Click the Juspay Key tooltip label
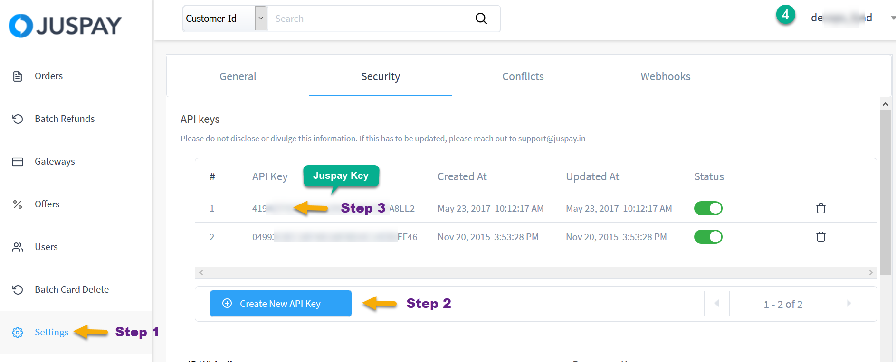The width and height of the screenshot is (896, 362). click(341, 176)
